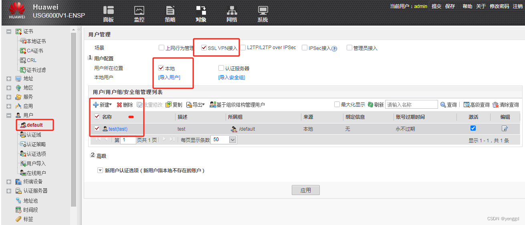Click the 提交 commit link
525x225 pixels.
[436, 6]
